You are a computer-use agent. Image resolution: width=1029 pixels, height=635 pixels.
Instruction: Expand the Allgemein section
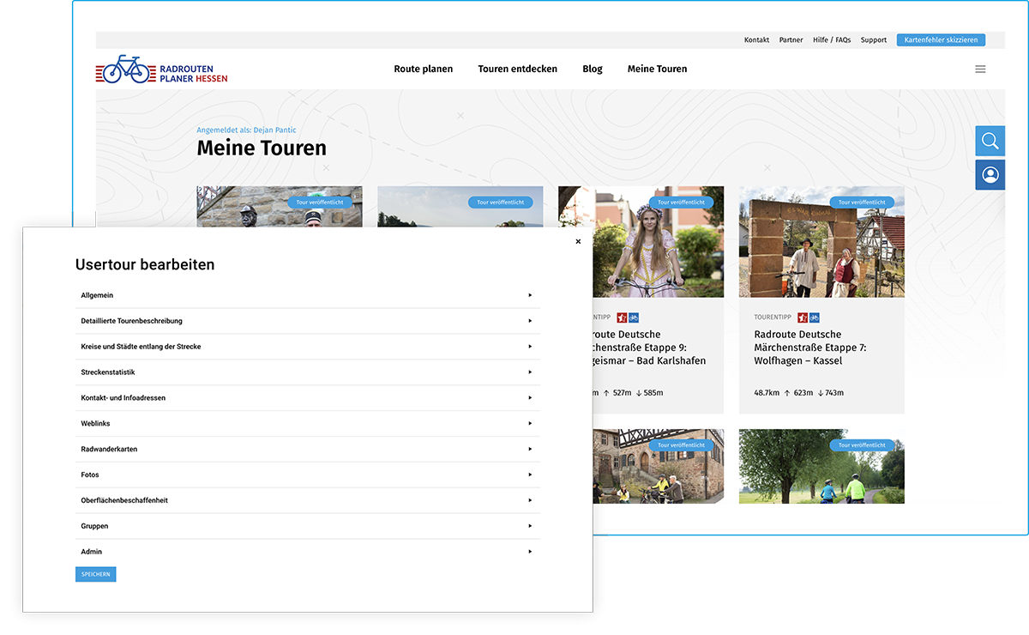click(x=307, y=295)
